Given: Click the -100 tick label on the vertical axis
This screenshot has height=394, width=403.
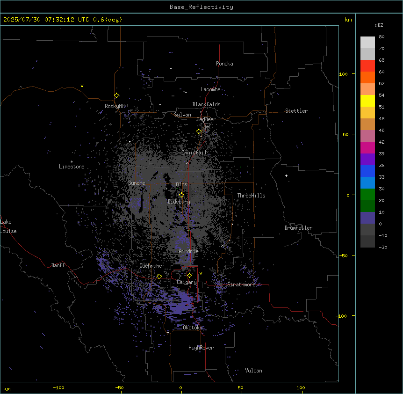Looking at the screenshot, I should pos(342,316).
